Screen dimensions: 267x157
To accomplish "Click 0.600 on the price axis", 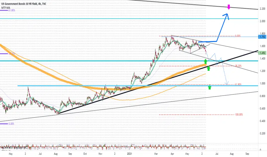I will click(262, 108).
